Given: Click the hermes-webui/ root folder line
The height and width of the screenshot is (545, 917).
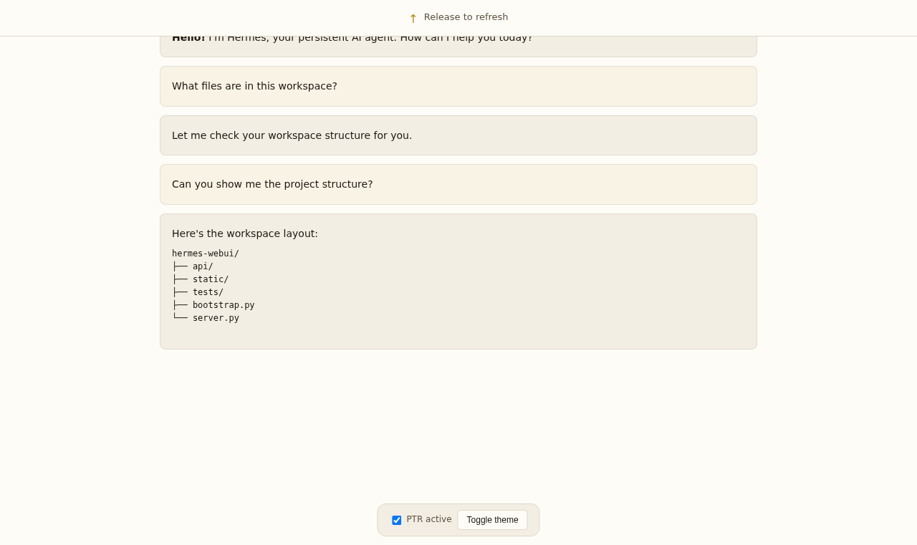Looking at the screenshot, I should (x=206, y=254).
